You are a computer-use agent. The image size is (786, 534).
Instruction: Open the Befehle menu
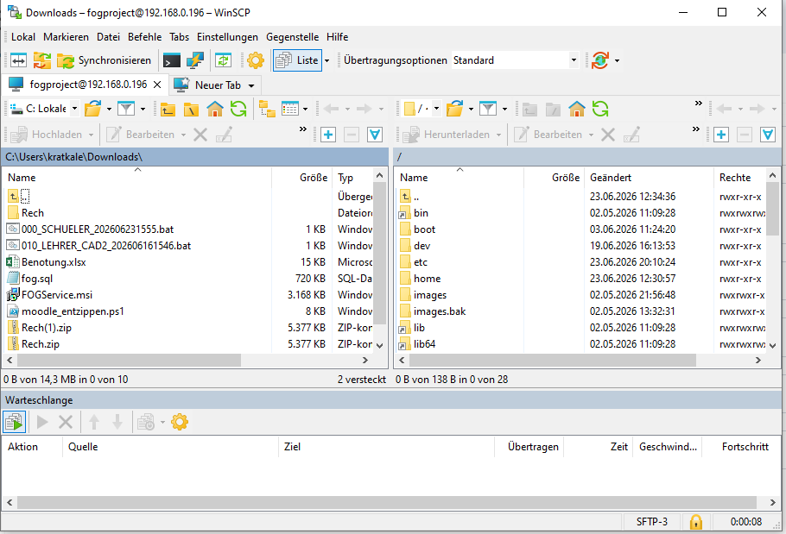[x=144, y=37]
